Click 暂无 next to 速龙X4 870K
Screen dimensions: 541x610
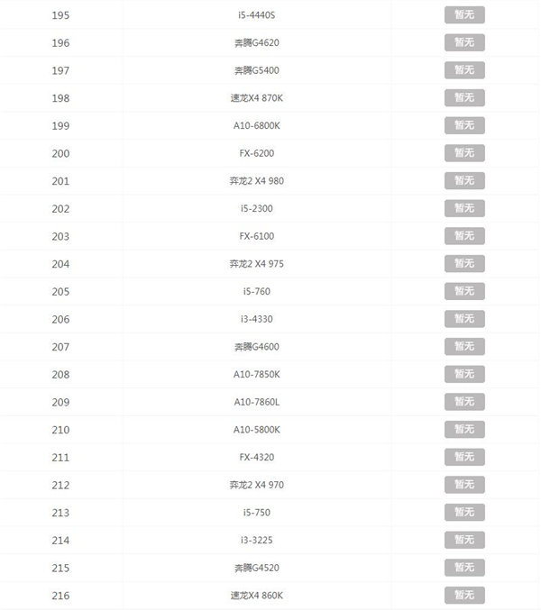pos(464,97)
